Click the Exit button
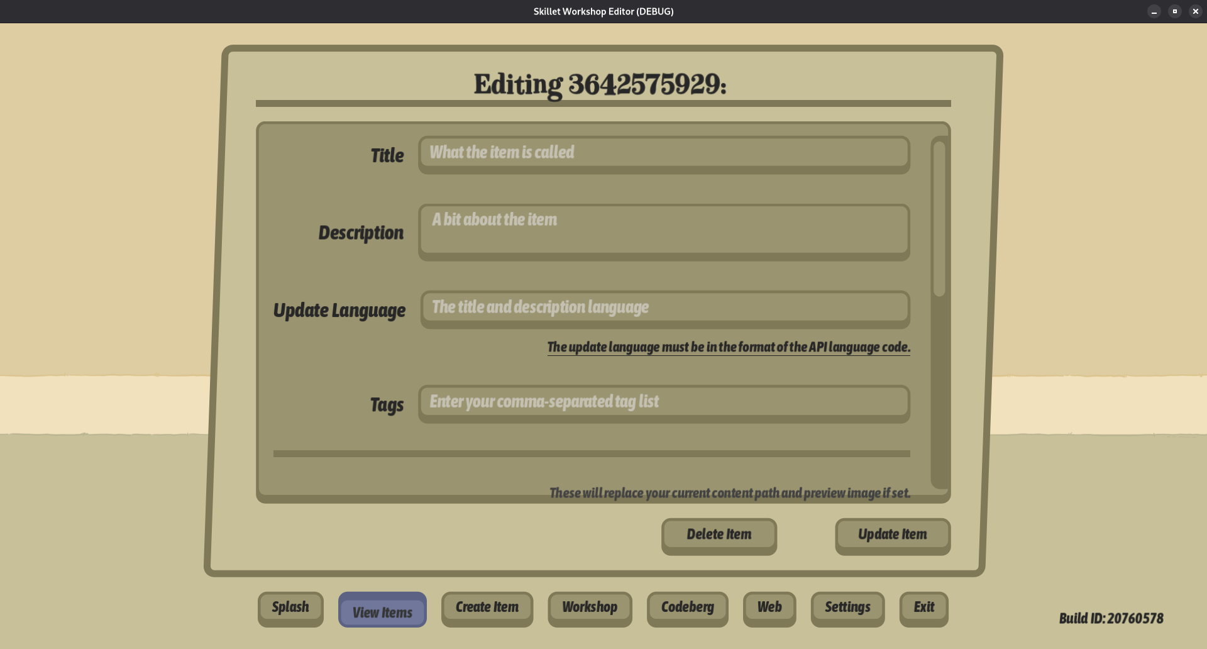 click(x=923, y=607)
